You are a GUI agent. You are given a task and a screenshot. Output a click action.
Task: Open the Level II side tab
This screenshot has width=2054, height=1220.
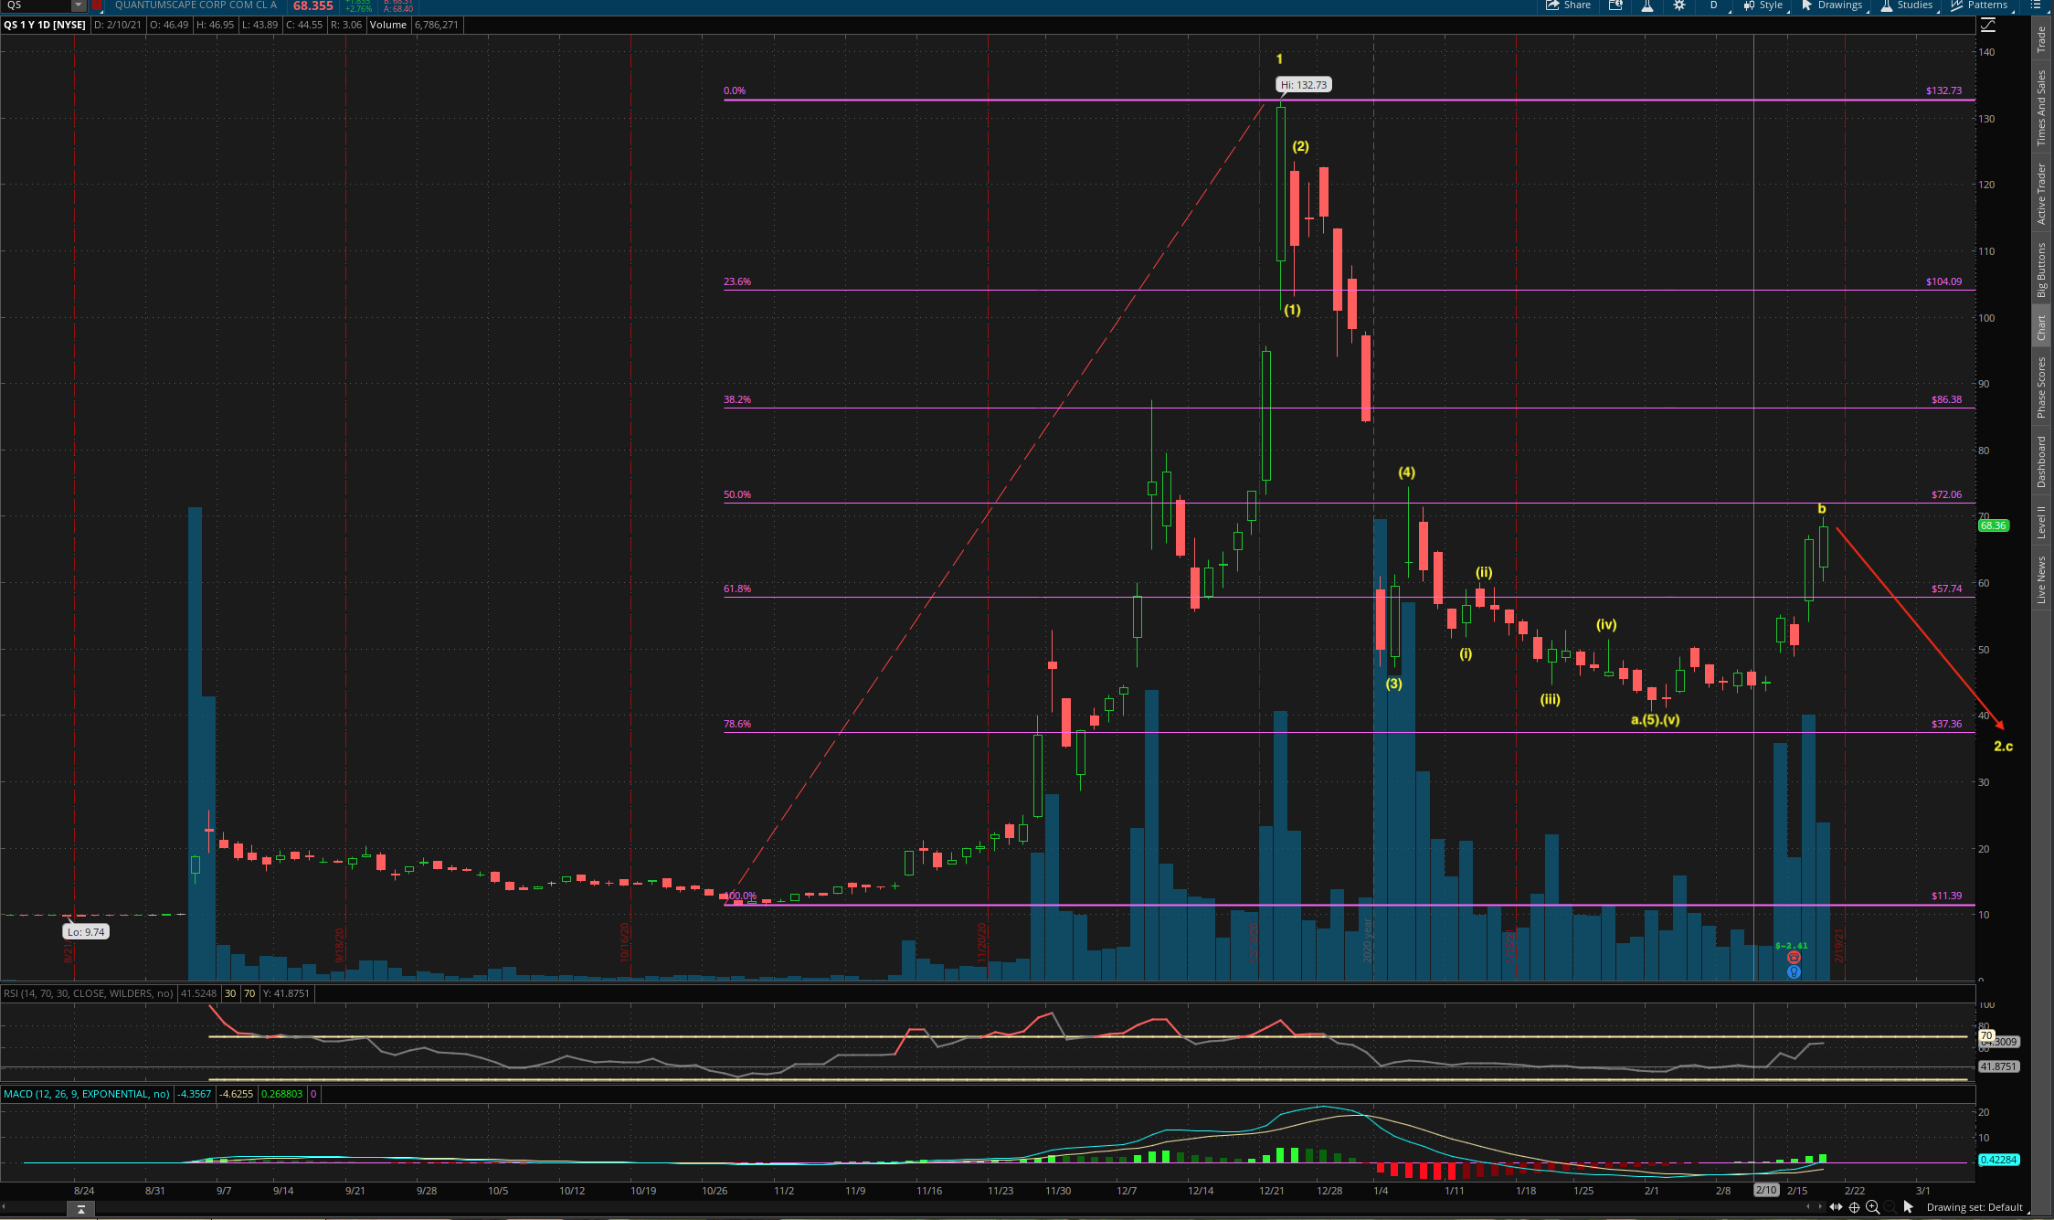(x=2041, y=522)
